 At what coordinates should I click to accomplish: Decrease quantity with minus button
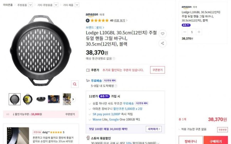[x=185, y=32]
